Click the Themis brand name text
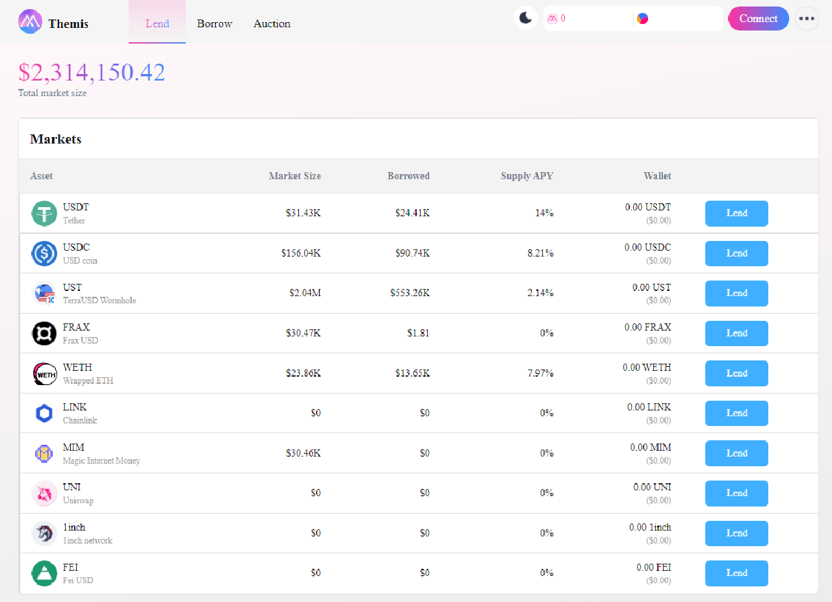The image size is (832, 602). click(68, 24)
